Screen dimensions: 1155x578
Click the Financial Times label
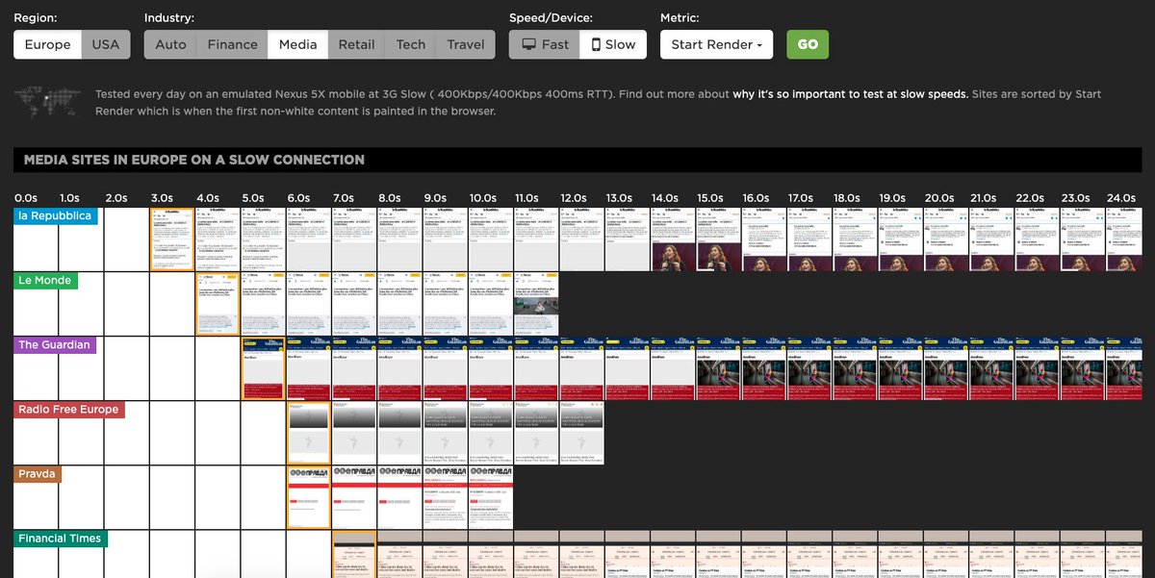61,539
